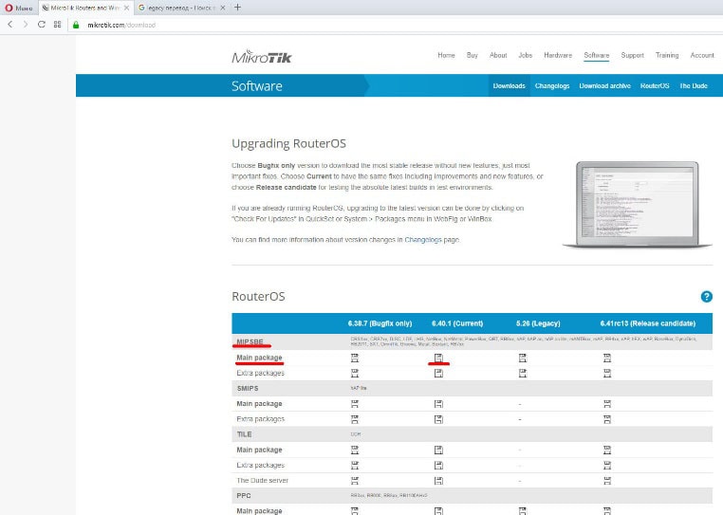Download SMIPS Main package 6.41rc13 Release candidate
The height and width of the screenshot is (515, 723).
(x=607, y=404)
